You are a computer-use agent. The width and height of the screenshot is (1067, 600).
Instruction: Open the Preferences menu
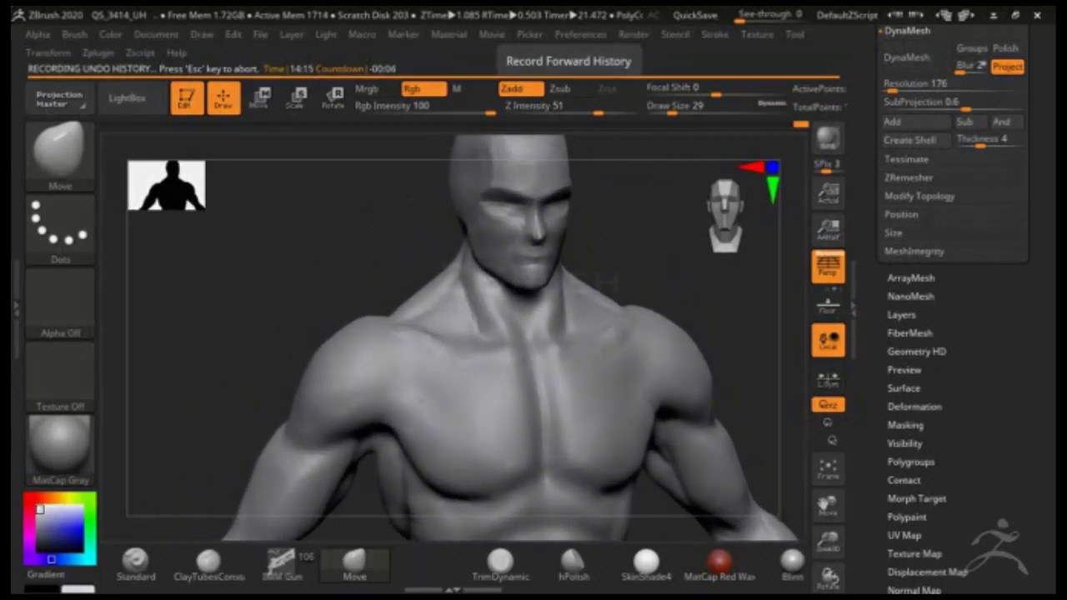click(580, 34)
